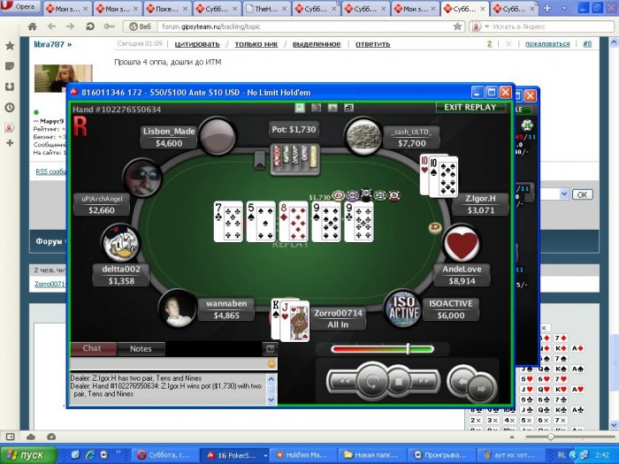Rewind the hand replay
The height and width of the screenshot is (464, 619).
[x=344, y=381]
